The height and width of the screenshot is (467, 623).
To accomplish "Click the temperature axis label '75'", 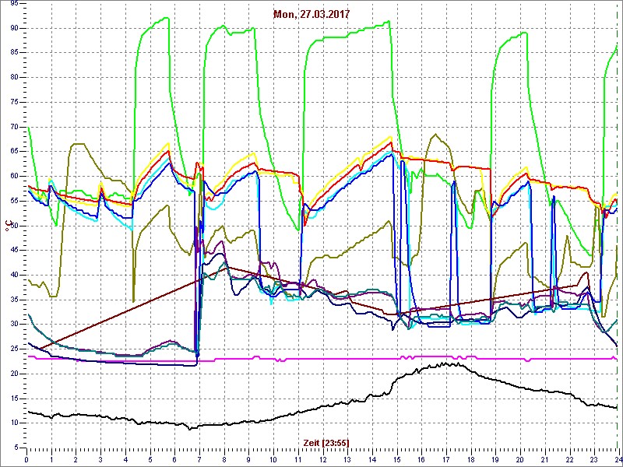I will (x=14, y=102).
